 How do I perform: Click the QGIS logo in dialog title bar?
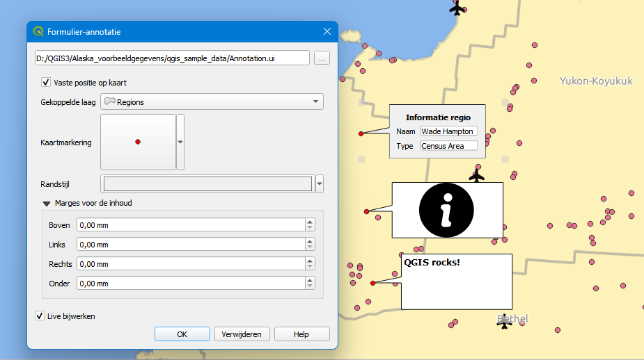tap(38, 31)
